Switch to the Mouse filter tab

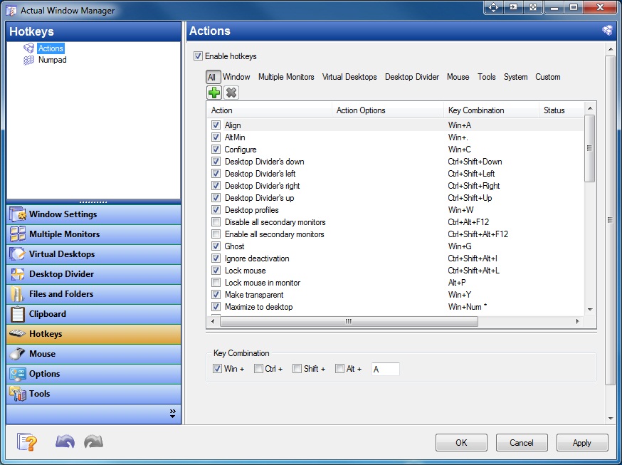coord(458,77)
